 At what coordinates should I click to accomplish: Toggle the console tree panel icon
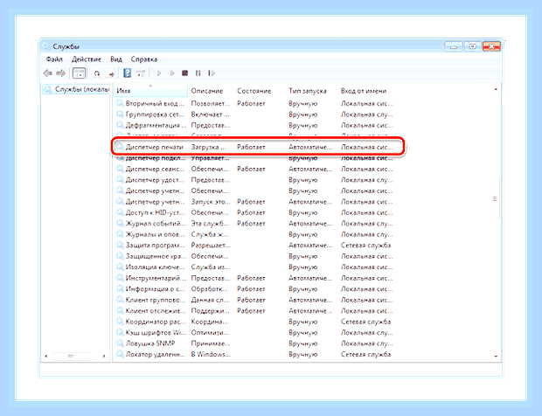tap(80, 73)
